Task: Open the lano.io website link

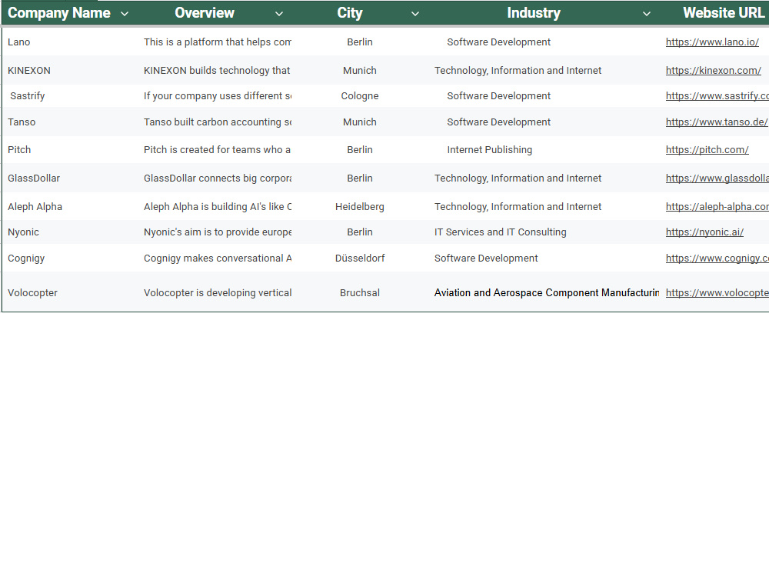Action: pos(712,42)
